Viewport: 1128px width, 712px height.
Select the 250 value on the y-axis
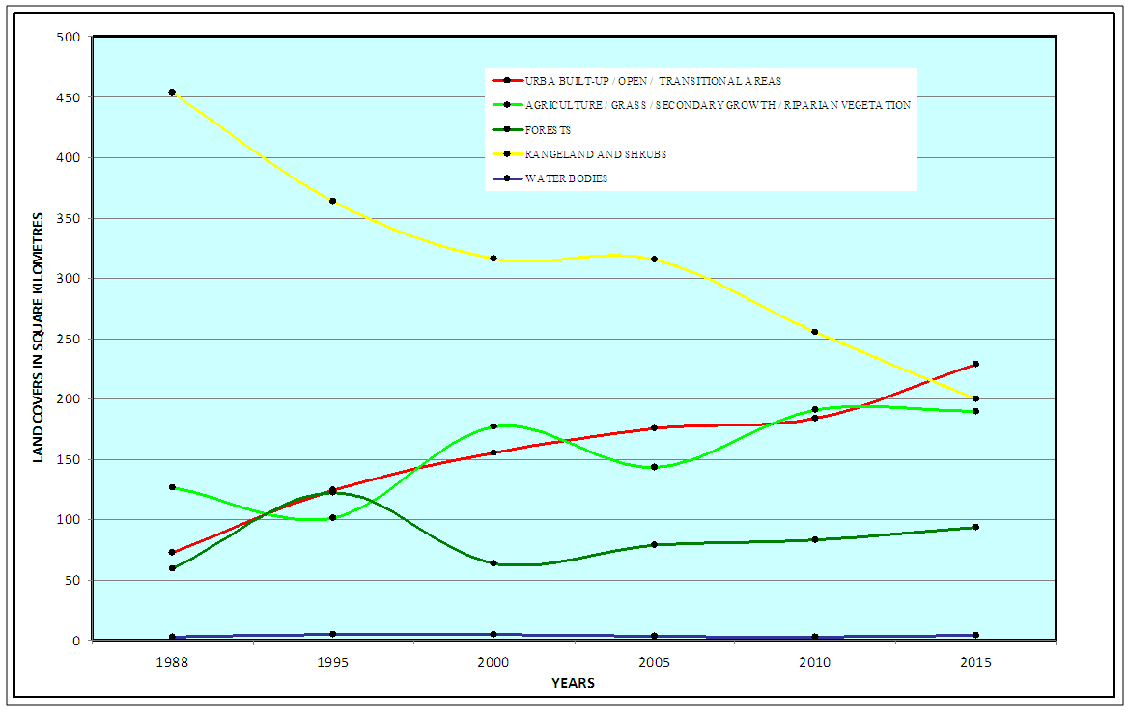pos(70,340)
